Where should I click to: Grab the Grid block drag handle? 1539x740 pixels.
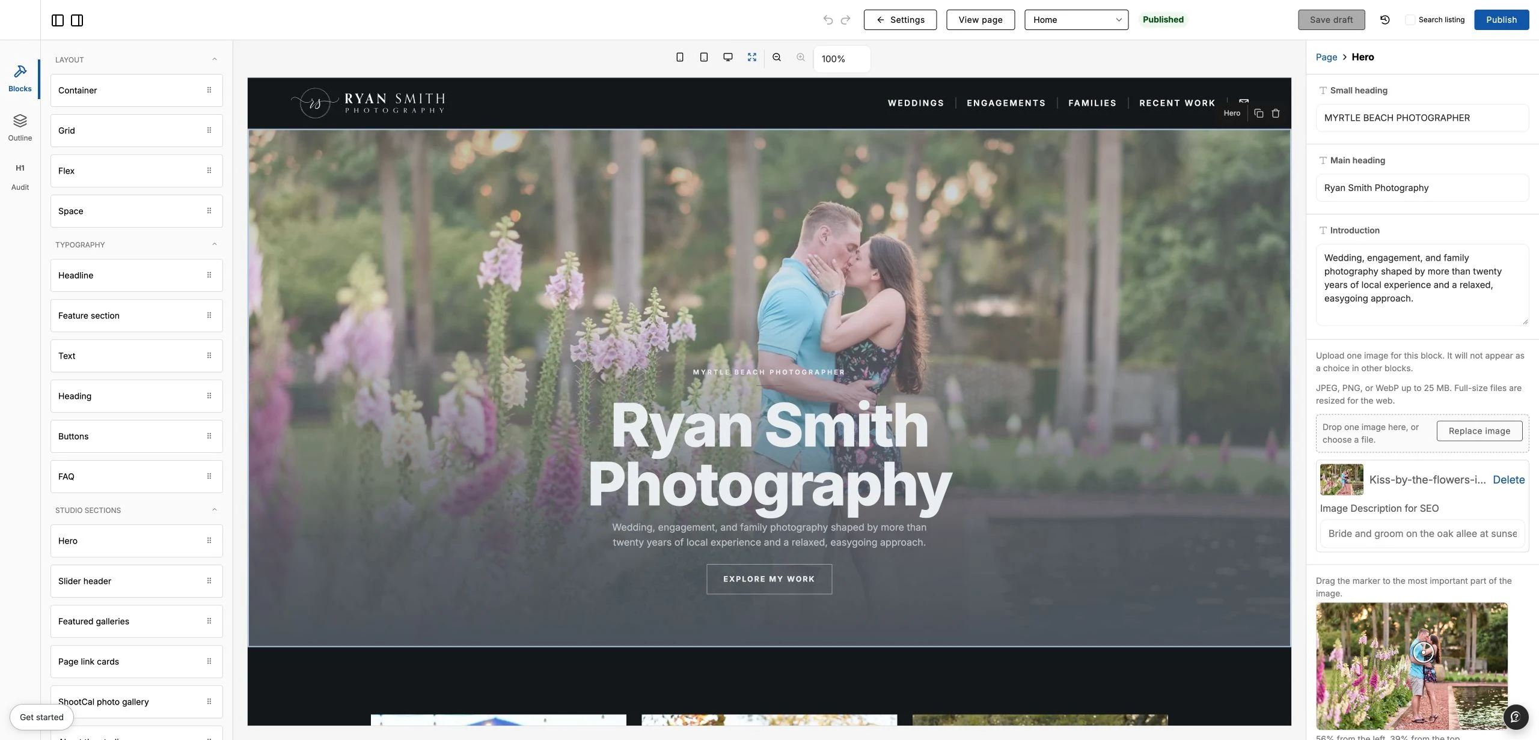coord(209,130)
